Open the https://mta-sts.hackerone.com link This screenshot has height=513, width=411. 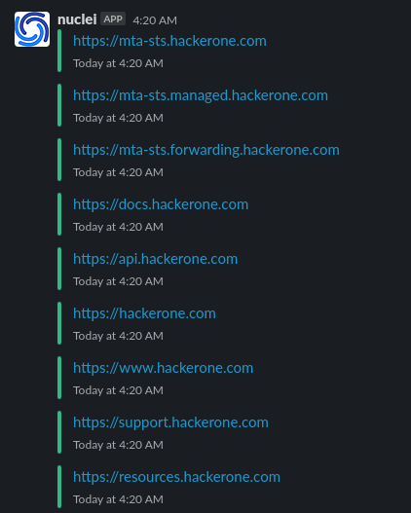[169, 41]
